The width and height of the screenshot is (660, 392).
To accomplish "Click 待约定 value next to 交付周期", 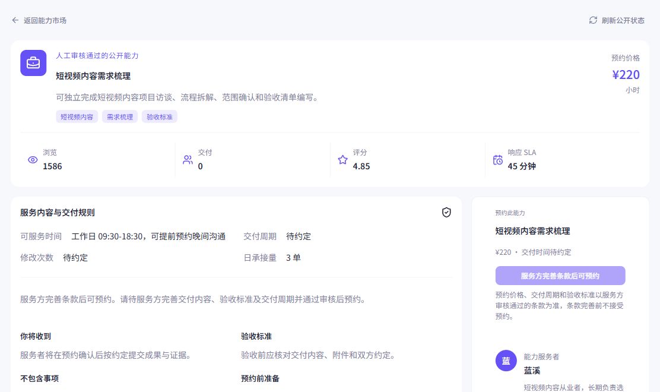I will [299, 236].
